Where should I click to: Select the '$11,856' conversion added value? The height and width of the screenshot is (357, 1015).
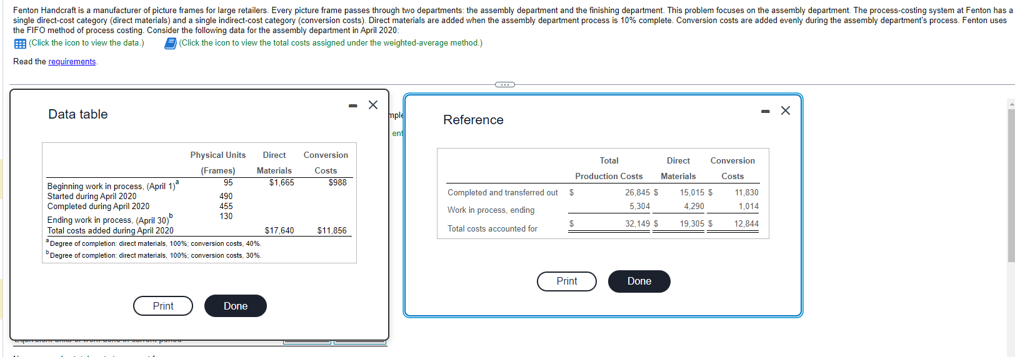[332, 230]
